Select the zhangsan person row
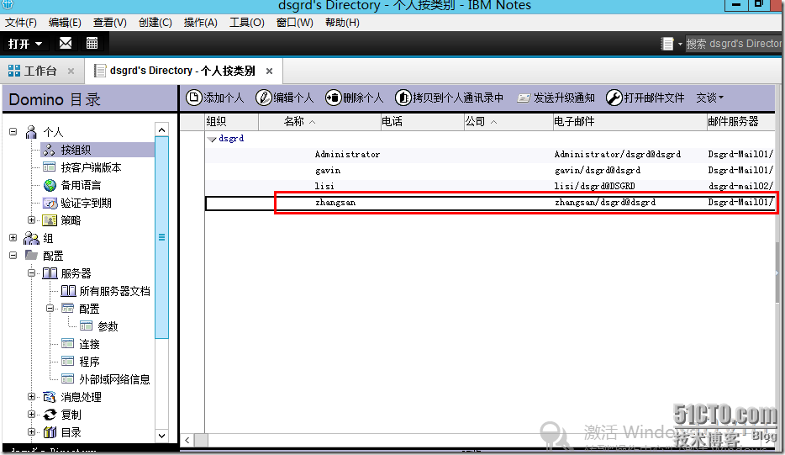 point(490,203)
